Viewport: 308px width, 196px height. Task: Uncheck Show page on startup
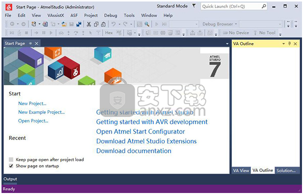(11, 166)
